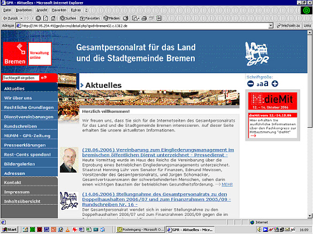Open the Suchen search toolbar button

68,18
